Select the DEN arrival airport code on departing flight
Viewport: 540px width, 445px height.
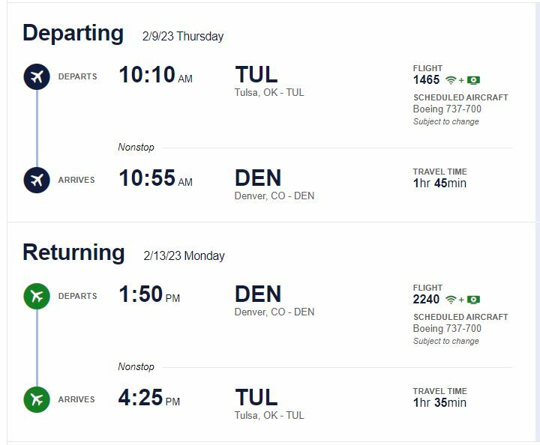258,178
